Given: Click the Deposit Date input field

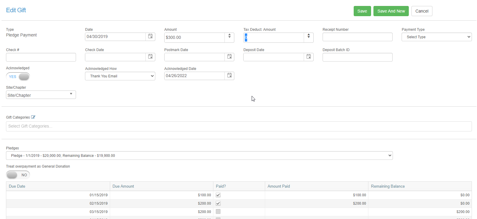Looking at the screenshot, I should coord(274,57).
